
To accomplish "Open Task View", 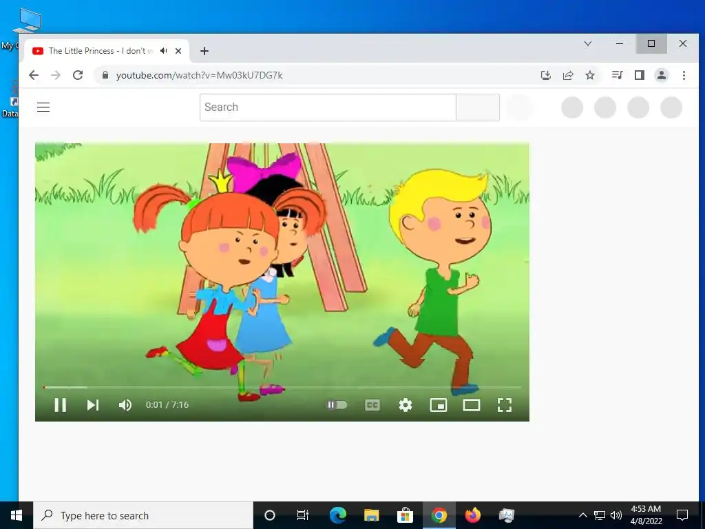I will [303, 515].
